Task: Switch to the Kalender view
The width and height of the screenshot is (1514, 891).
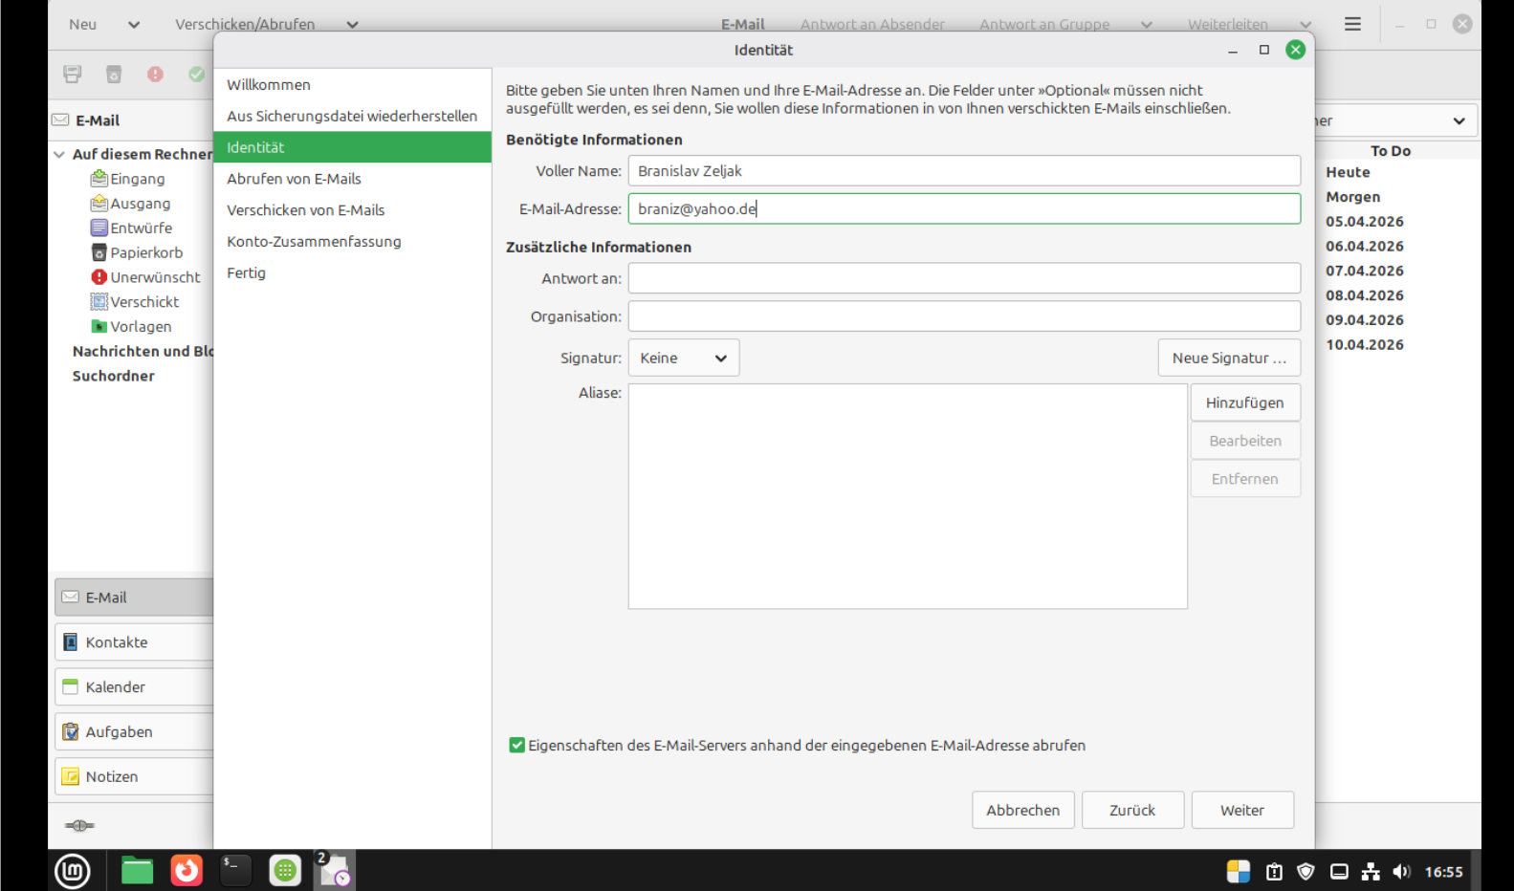Action: (116, 687)
